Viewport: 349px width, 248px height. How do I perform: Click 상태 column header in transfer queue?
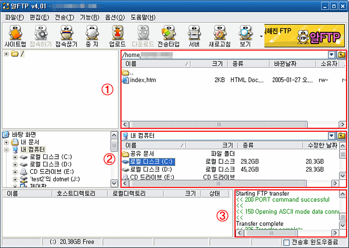click(214, 193)
